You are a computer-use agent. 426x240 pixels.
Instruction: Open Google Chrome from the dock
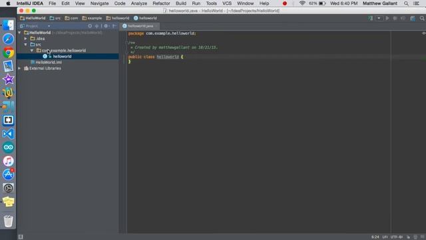tap(8, 53)
